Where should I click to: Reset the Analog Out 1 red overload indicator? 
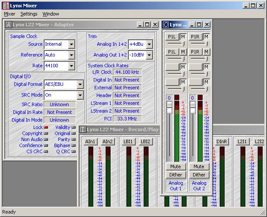point(177,97)
